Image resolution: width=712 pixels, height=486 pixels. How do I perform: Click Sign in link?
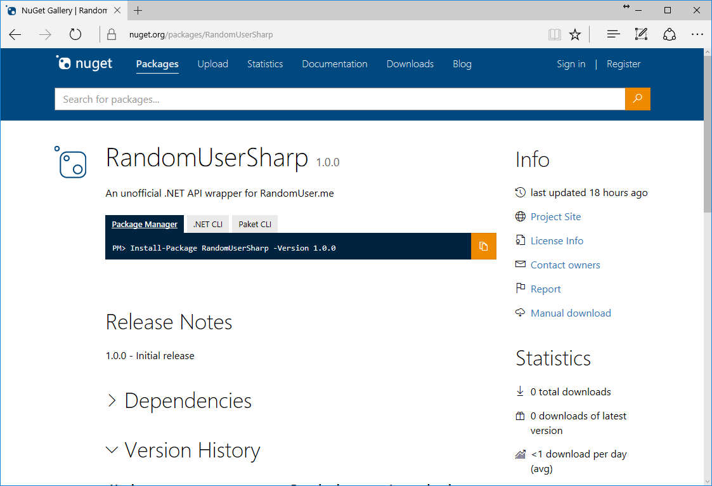coord(571,64)
